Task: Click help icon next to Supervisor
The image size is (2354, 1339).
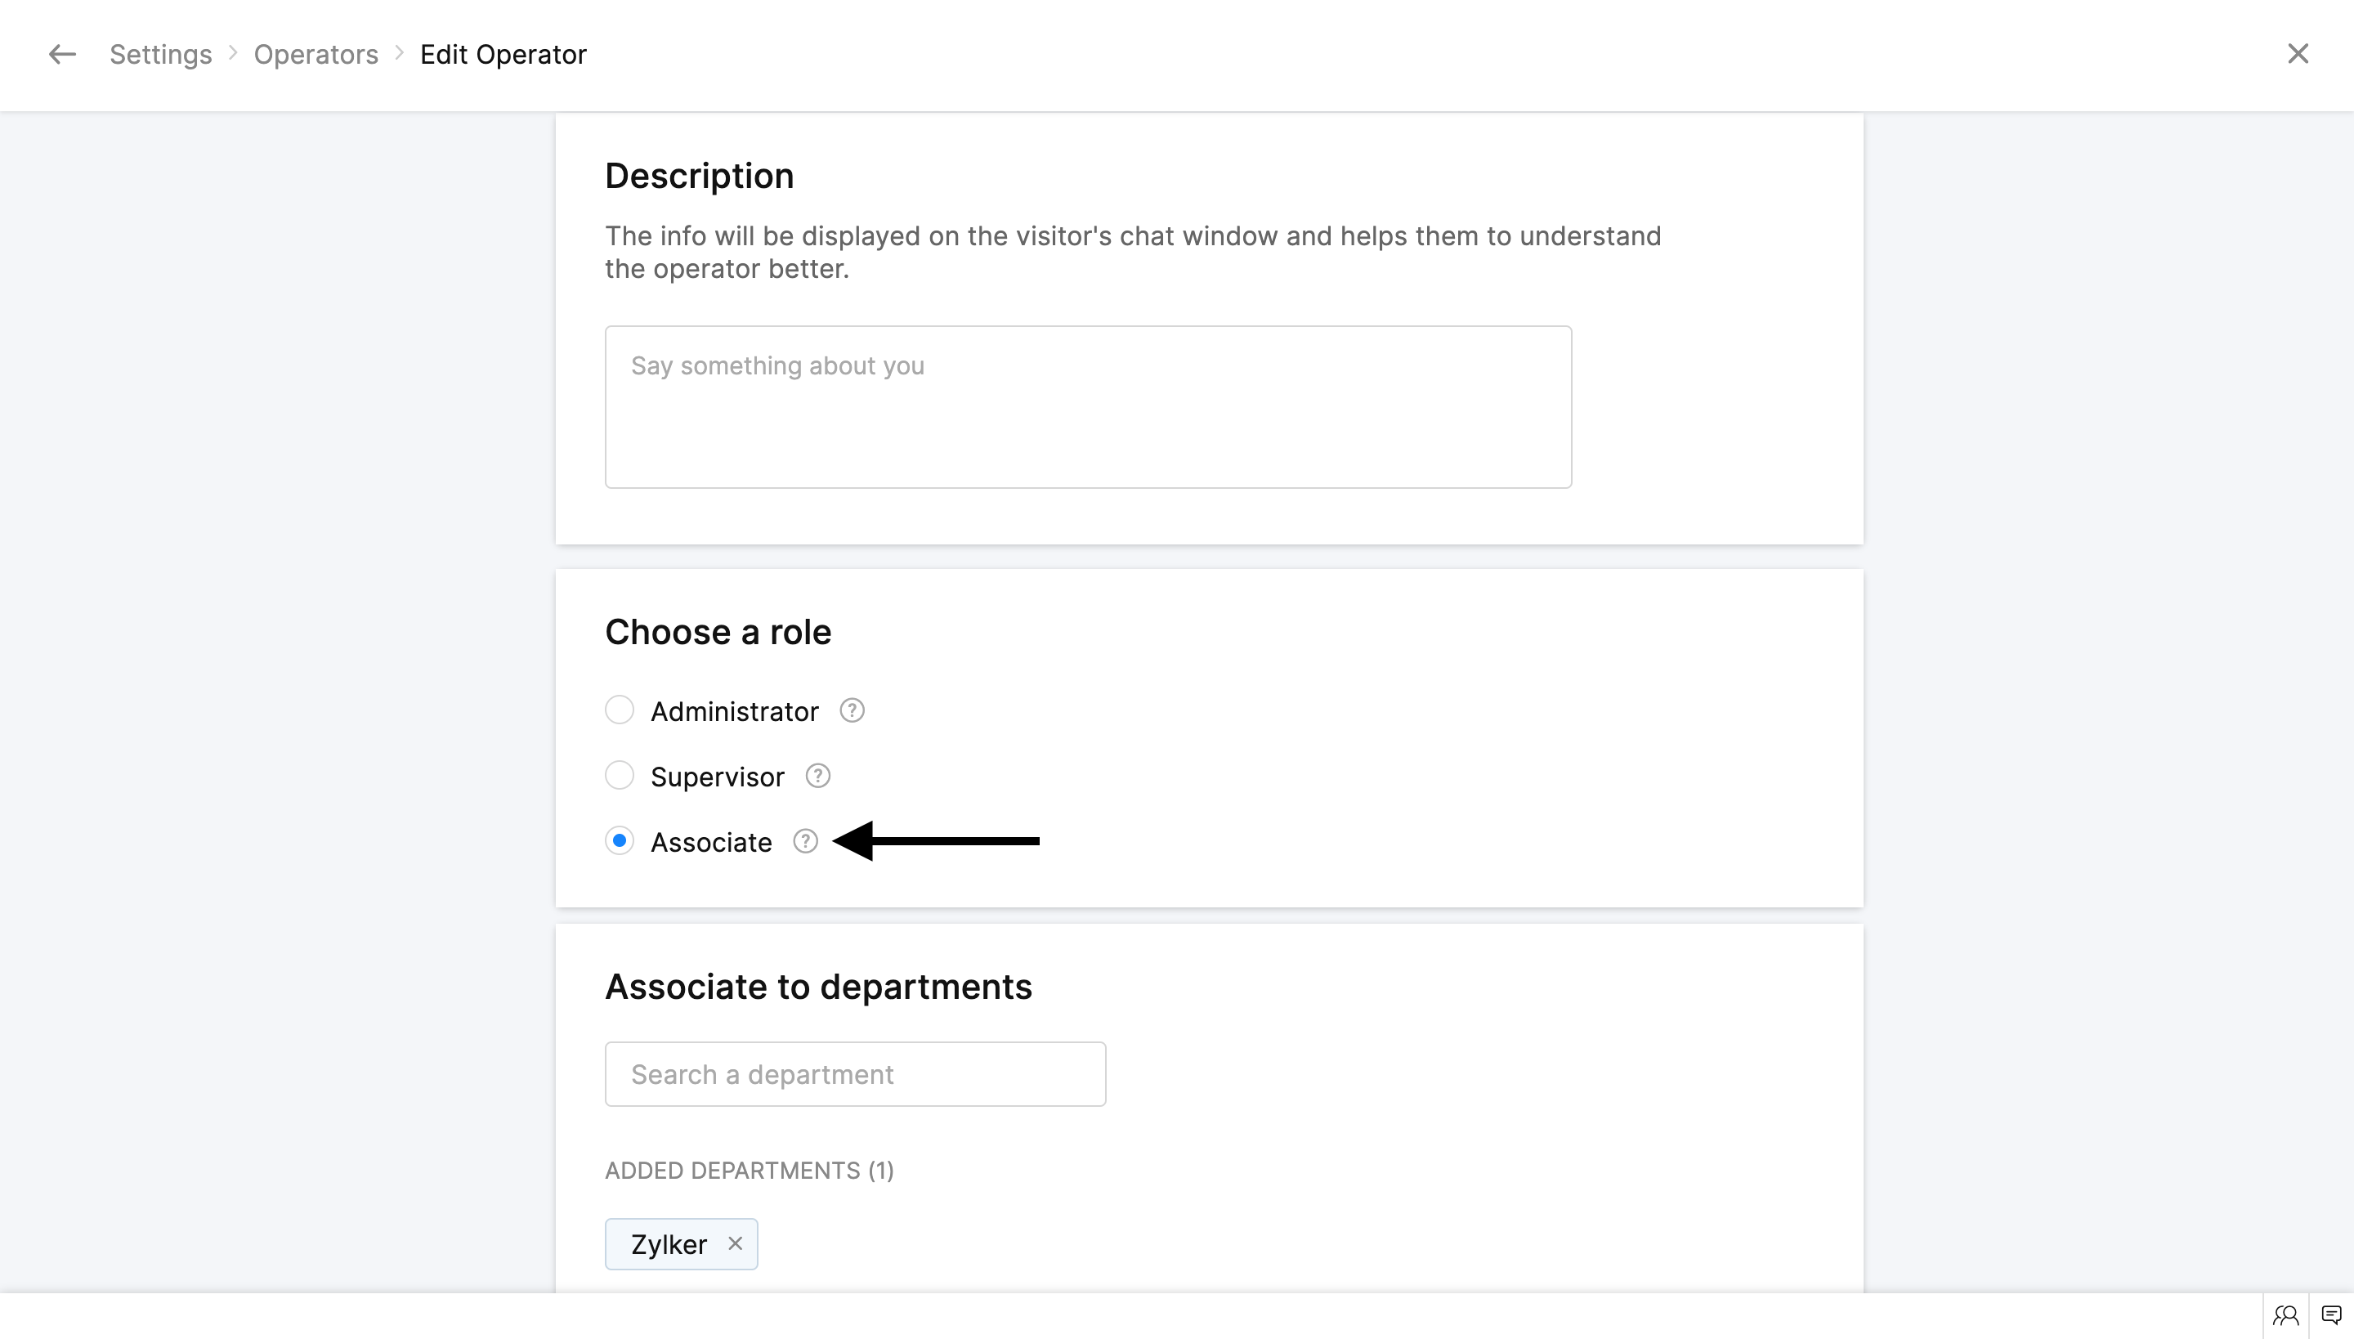Action: click(x=817, y=777)
